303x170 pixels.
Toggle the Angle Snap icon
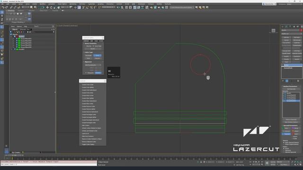(87, 8)
